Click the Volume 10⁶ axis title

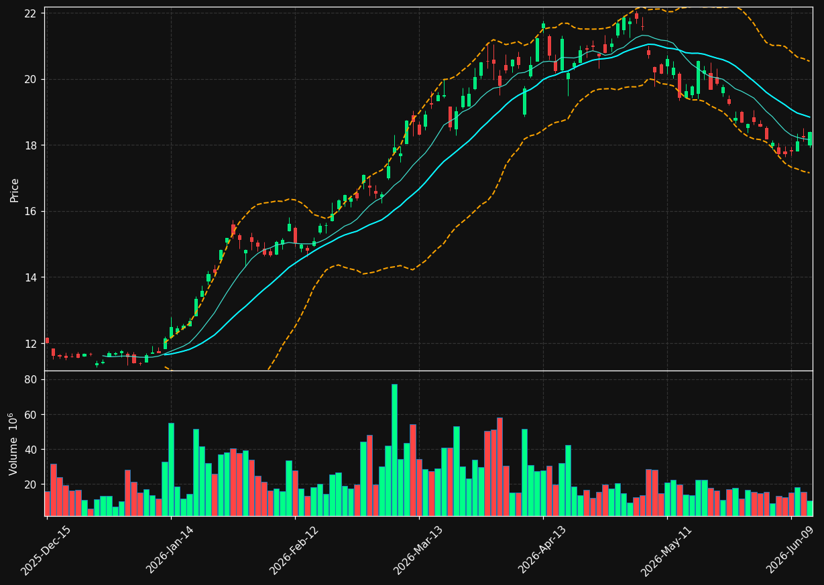coord(15,444)
